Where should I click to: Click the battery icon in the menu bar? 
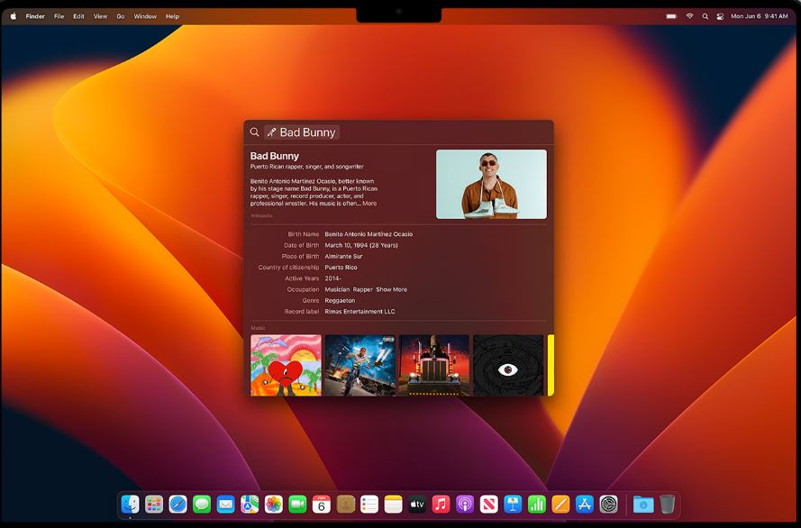click(x=672, y=16)
